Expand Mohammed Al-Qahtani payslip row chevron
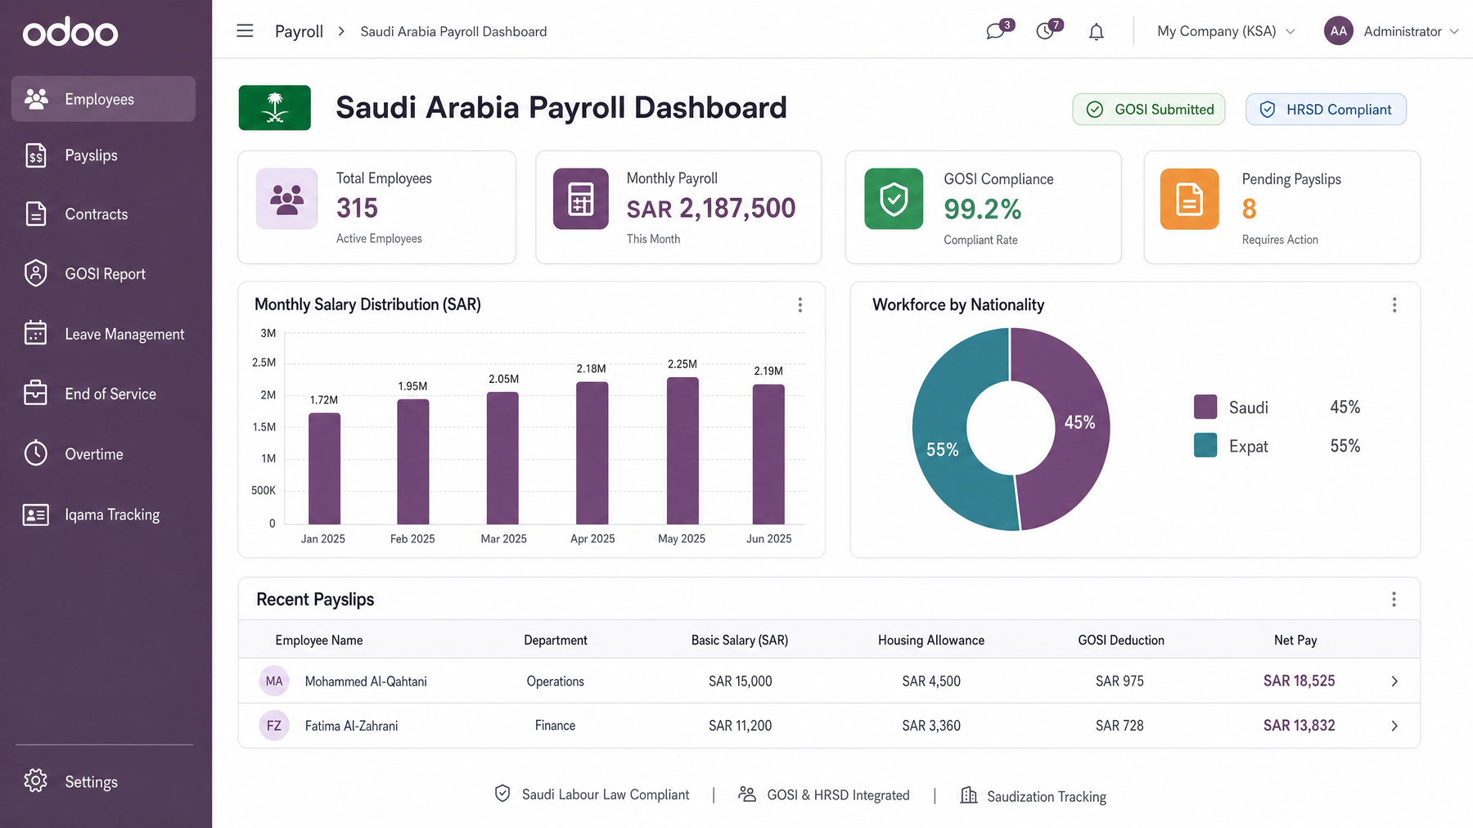Viewport: 1473px width, 828px height. (1394, 682)
